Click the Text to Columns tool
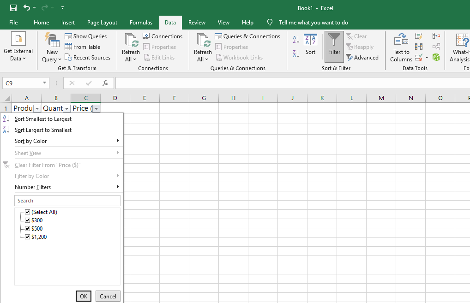 pyautogui.click(x=401, y=47)
